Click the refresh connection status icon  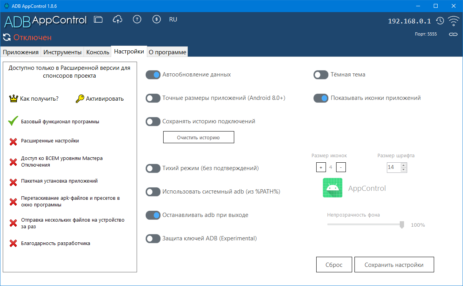(7, 37)
